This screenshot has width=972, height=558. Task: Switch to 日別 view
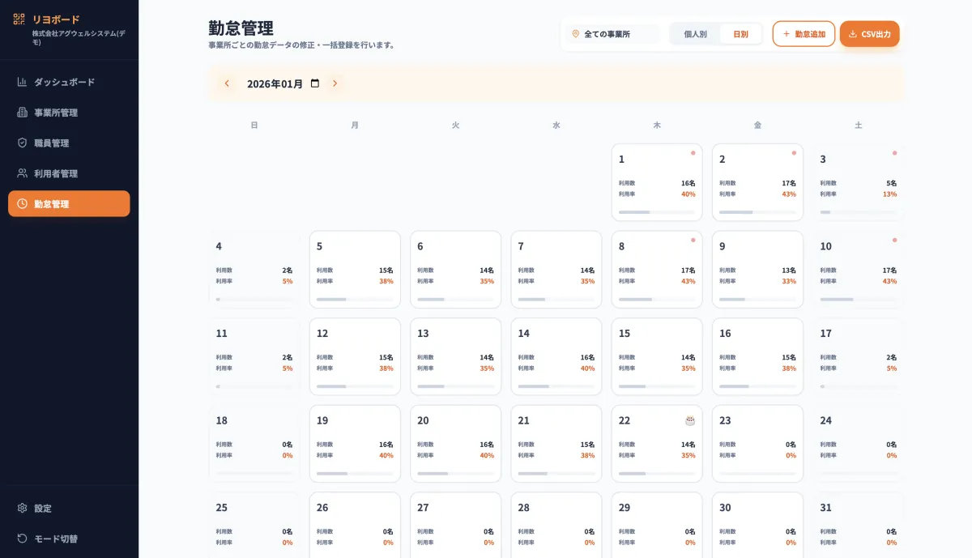point(740,34)
